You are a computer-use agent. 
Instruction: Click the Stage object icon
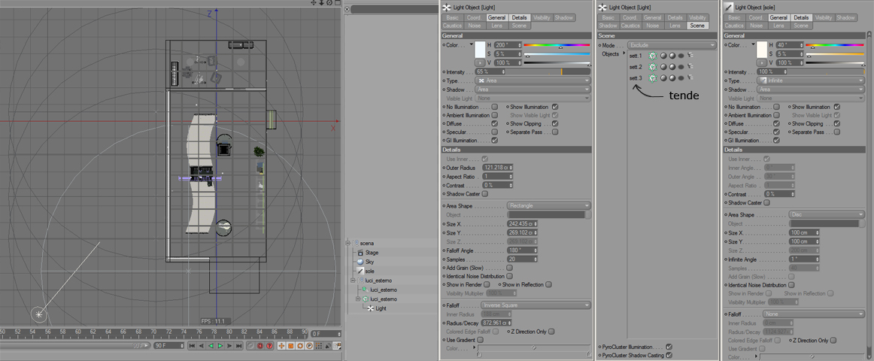pos(360,253)
